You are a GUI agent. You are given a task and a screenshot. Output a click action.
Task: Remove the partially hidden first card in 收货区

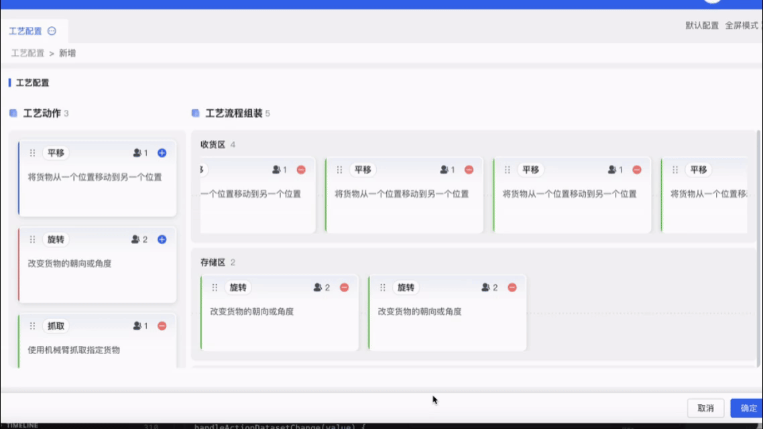click(301, 170)
